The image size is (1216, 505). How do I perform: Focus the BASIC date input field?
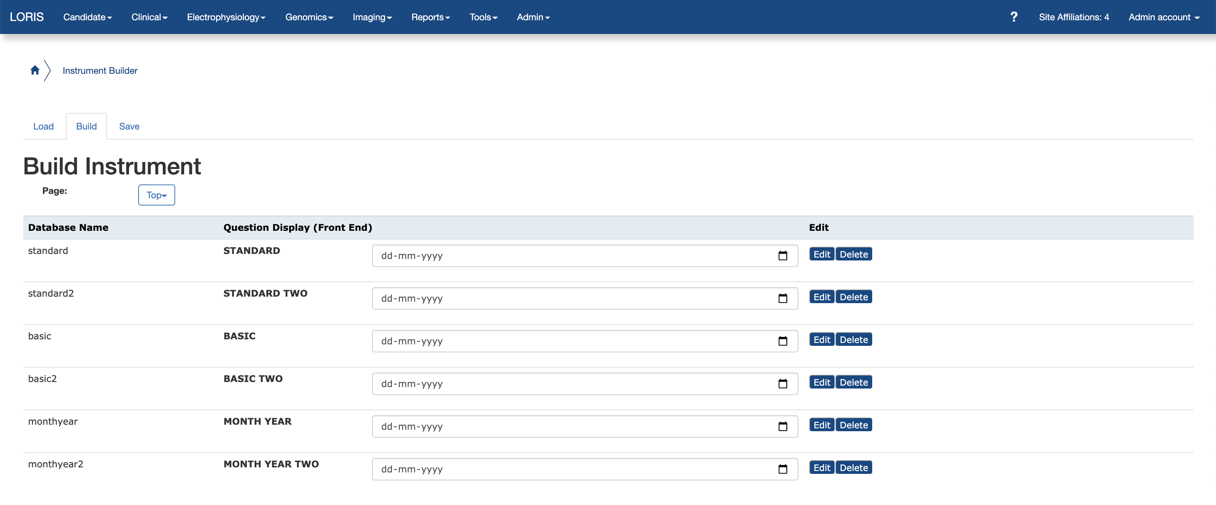(585, 341)
